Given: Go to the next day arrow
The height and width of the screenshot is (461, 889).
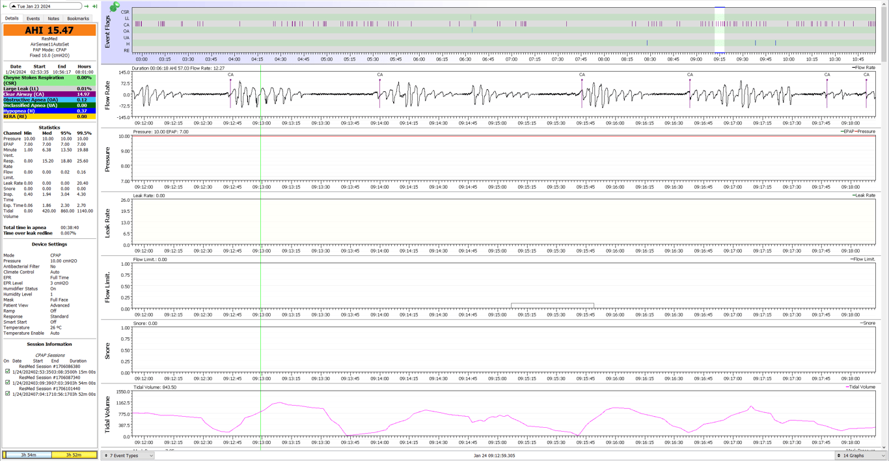Looking at the screenshot, I should click(x=87, y=7).
